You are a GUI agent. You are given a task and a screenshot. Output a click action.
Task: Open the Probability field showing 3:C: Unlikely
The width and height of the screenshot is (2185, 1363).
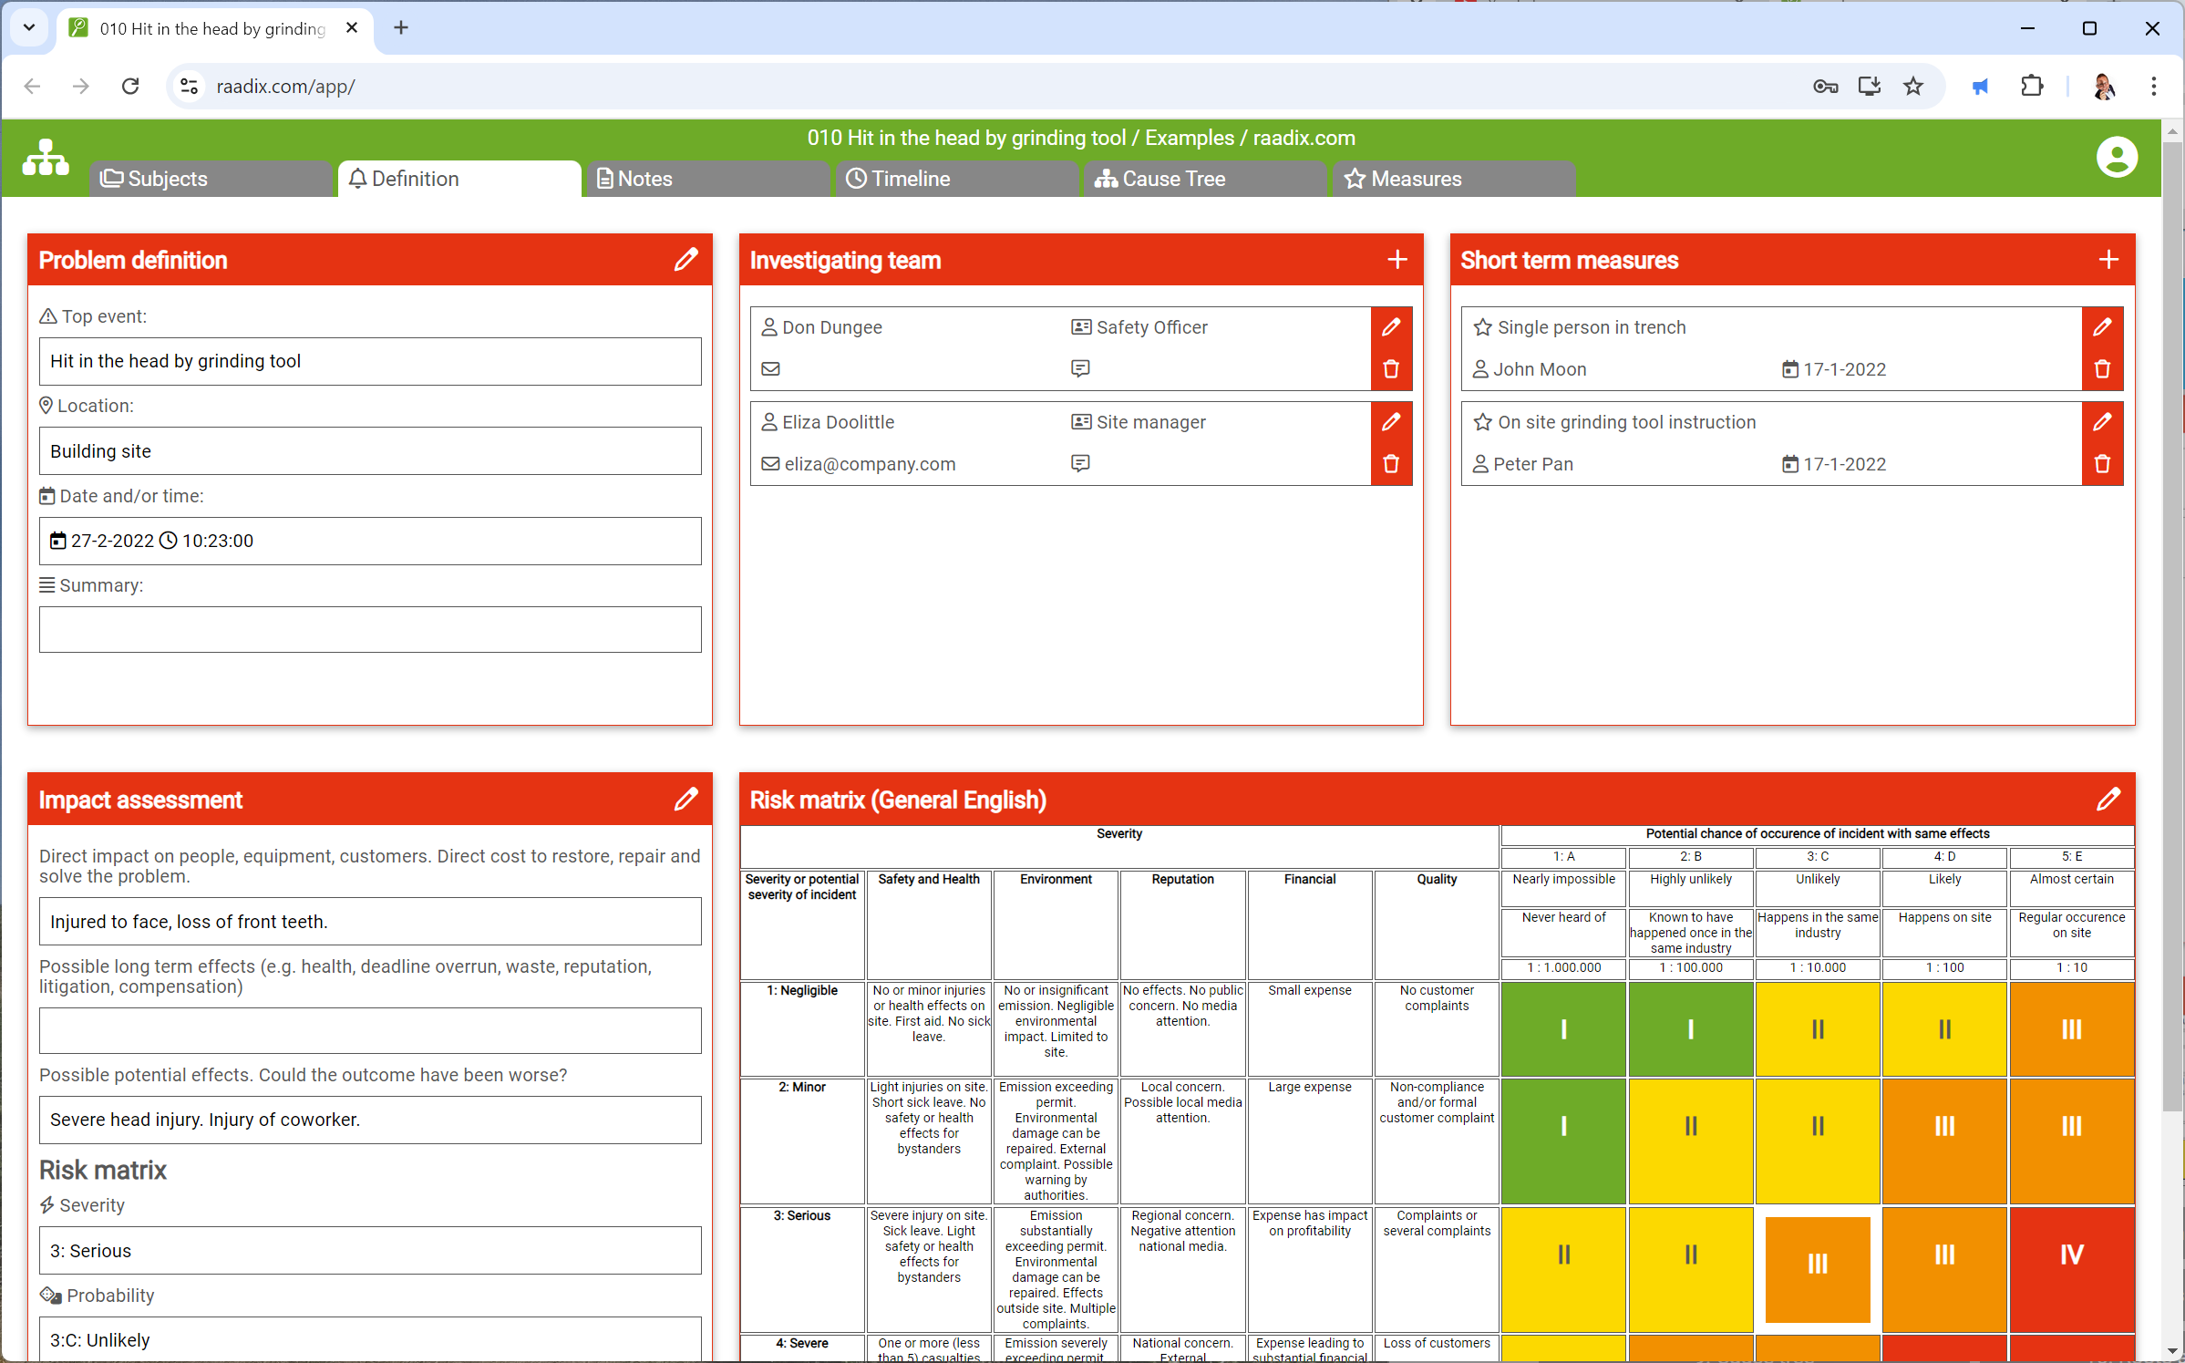[370, 1339]
